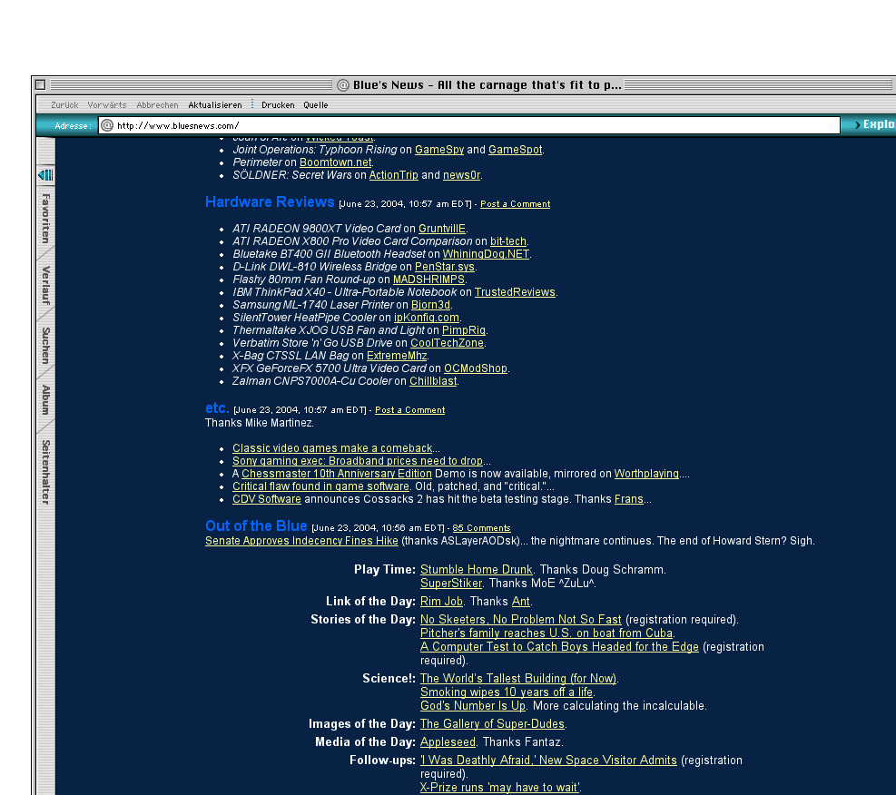The width and height of the screenshot is (896, 795).
Task: Open the Seitenhalter side tab
Action: [45, 472]
